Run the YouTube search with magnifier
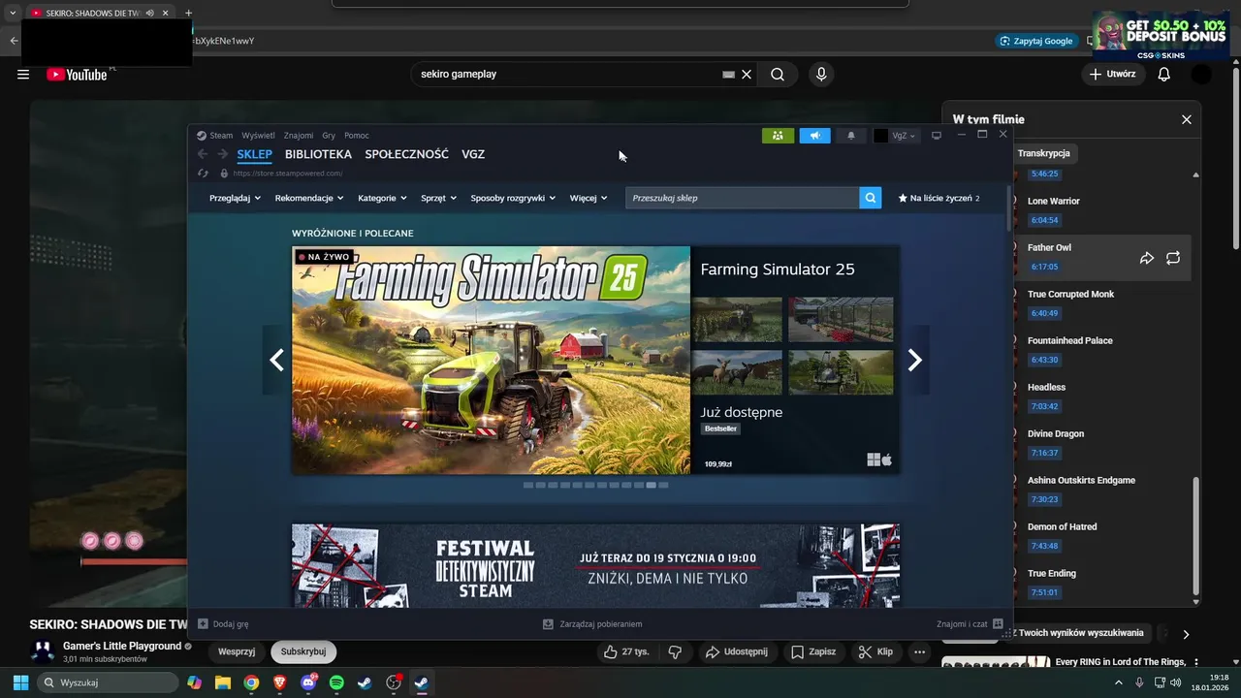This screenshot has height=698, width=1241. coord(778,74)
